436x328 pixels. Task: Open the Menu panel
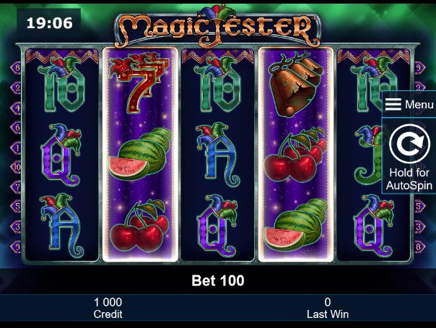(409, 104)
